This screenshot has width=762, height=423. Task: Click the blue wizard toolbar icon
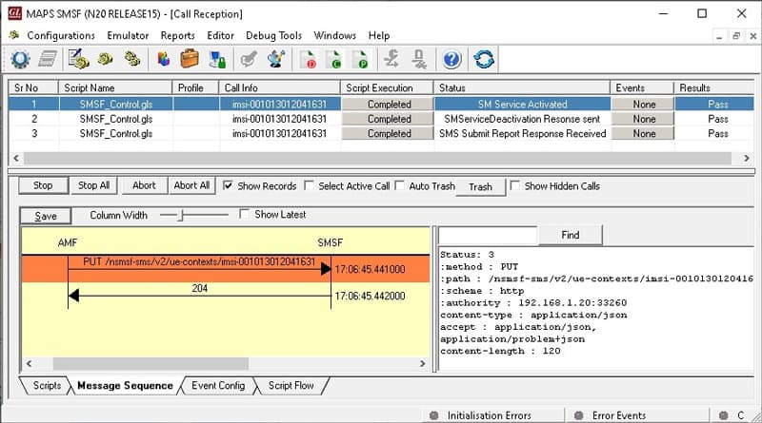276,59
